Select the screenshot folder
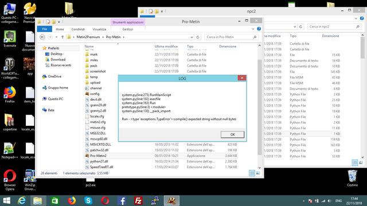367x206 pixels. (97, 71)
